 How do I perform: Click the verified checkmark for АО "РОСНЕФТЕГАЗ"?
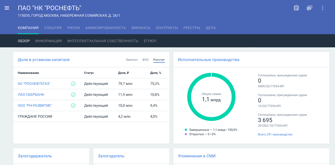[73, 84]
